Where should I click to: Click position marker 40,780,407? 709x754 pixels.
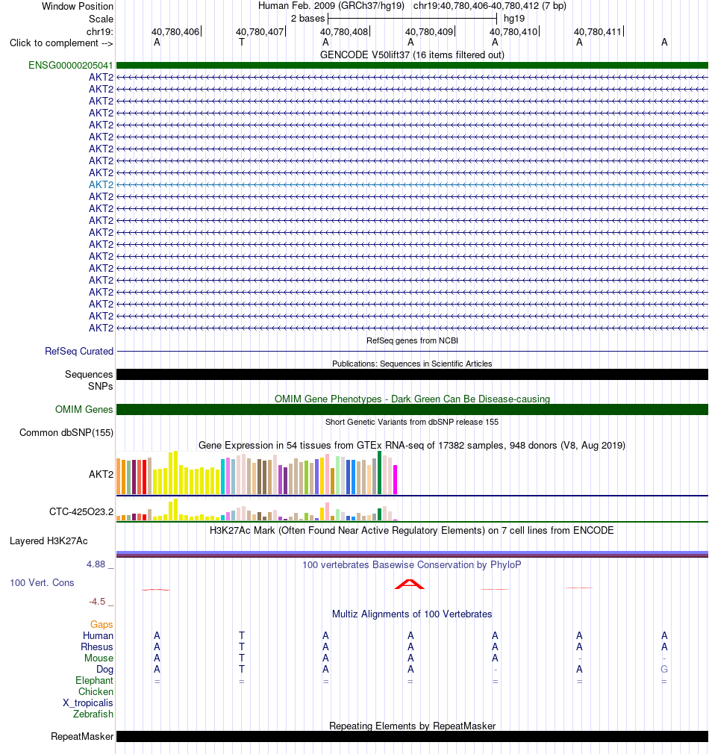tap(260, 32)
